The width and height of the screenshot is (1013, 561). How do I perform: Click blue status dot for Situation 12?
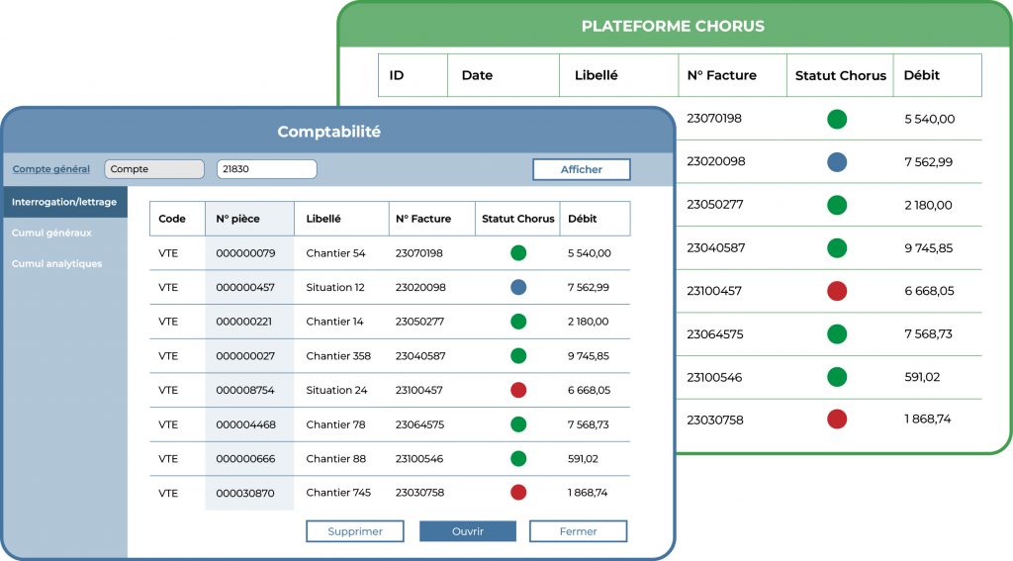pyautogui.click(x=518, y=287)
